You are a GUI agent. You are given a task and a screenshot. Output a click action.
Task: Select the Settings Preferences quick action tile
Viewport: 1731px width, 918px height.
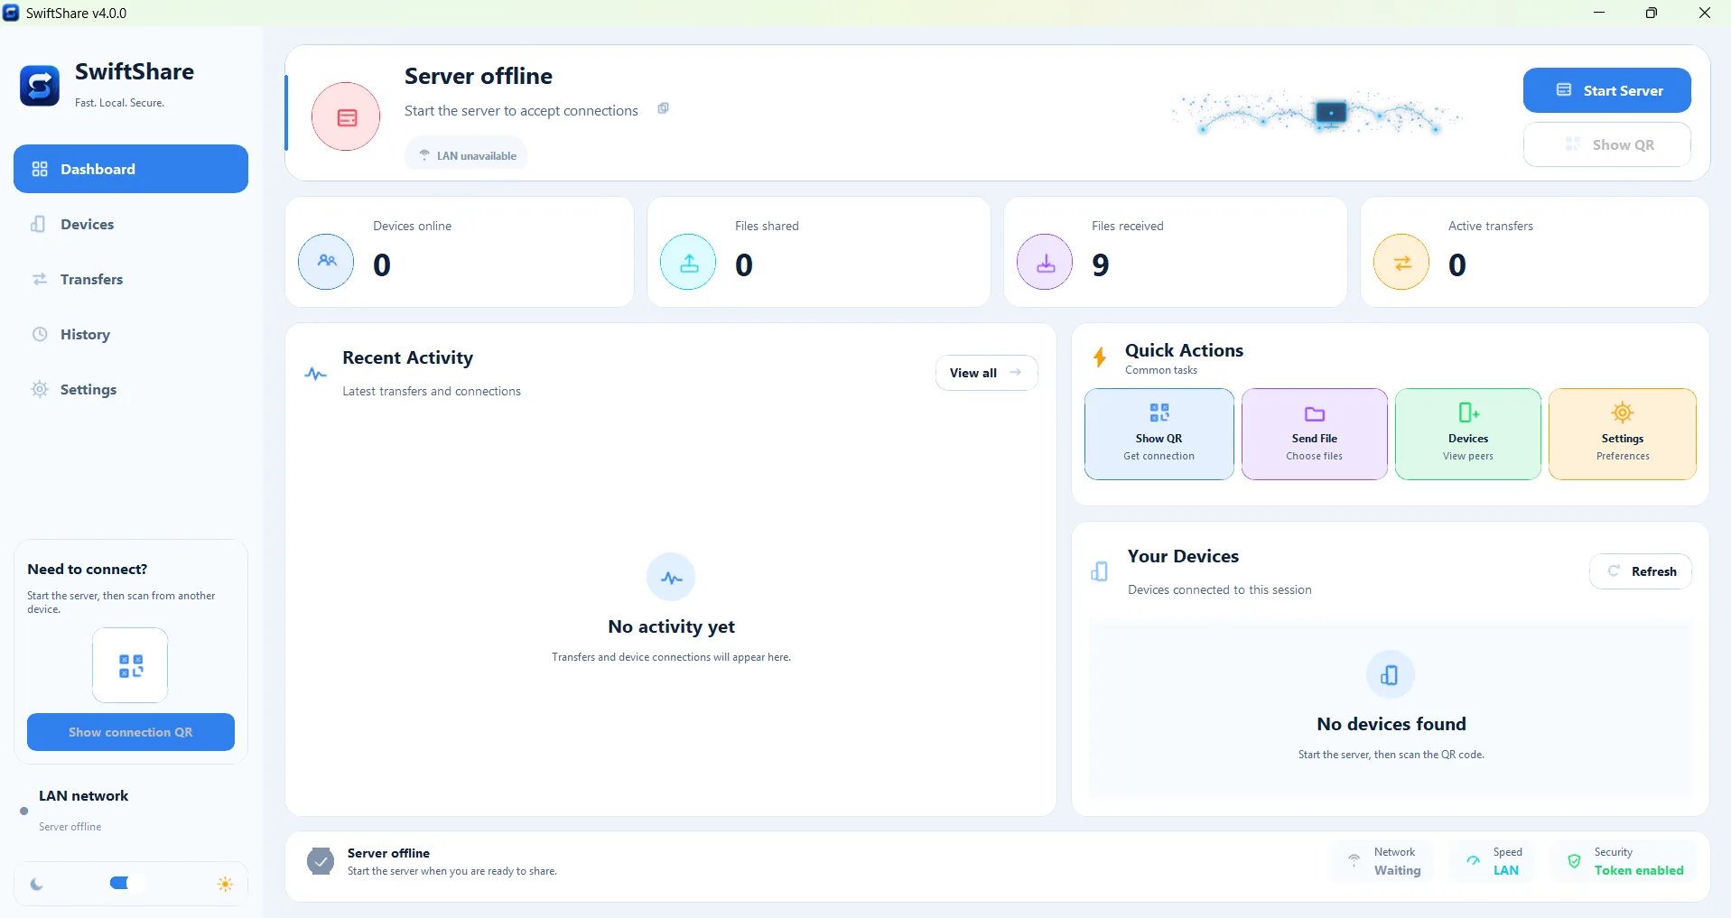pos(1622,434)
